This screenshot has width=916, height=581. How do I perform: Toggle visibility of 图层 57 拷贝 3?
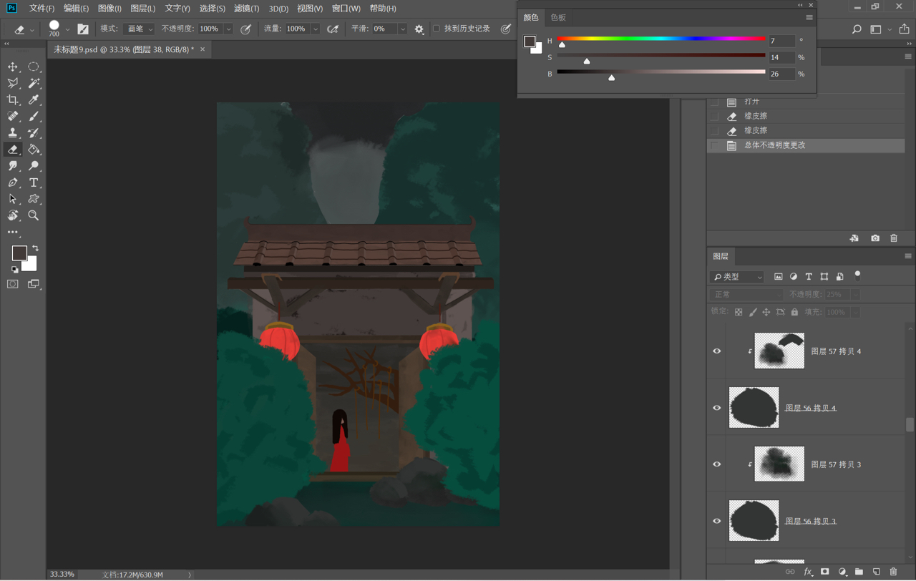(x=716, y=464)
